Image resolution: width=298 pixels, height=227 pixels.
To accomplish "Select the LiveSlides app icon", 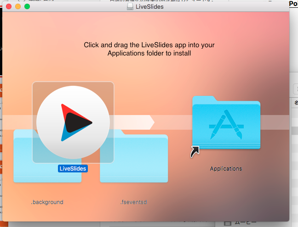I will point(73,122).
